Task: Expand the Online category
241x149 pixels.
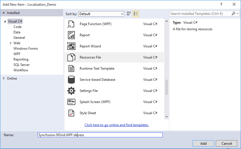Action: point(4,78)
